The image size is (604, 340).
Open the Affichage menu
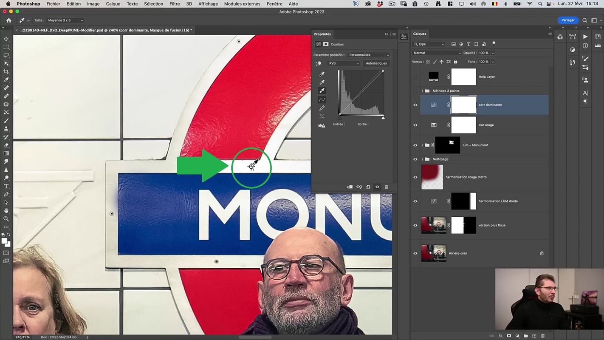pyautogui.click(x=208, y=4)
